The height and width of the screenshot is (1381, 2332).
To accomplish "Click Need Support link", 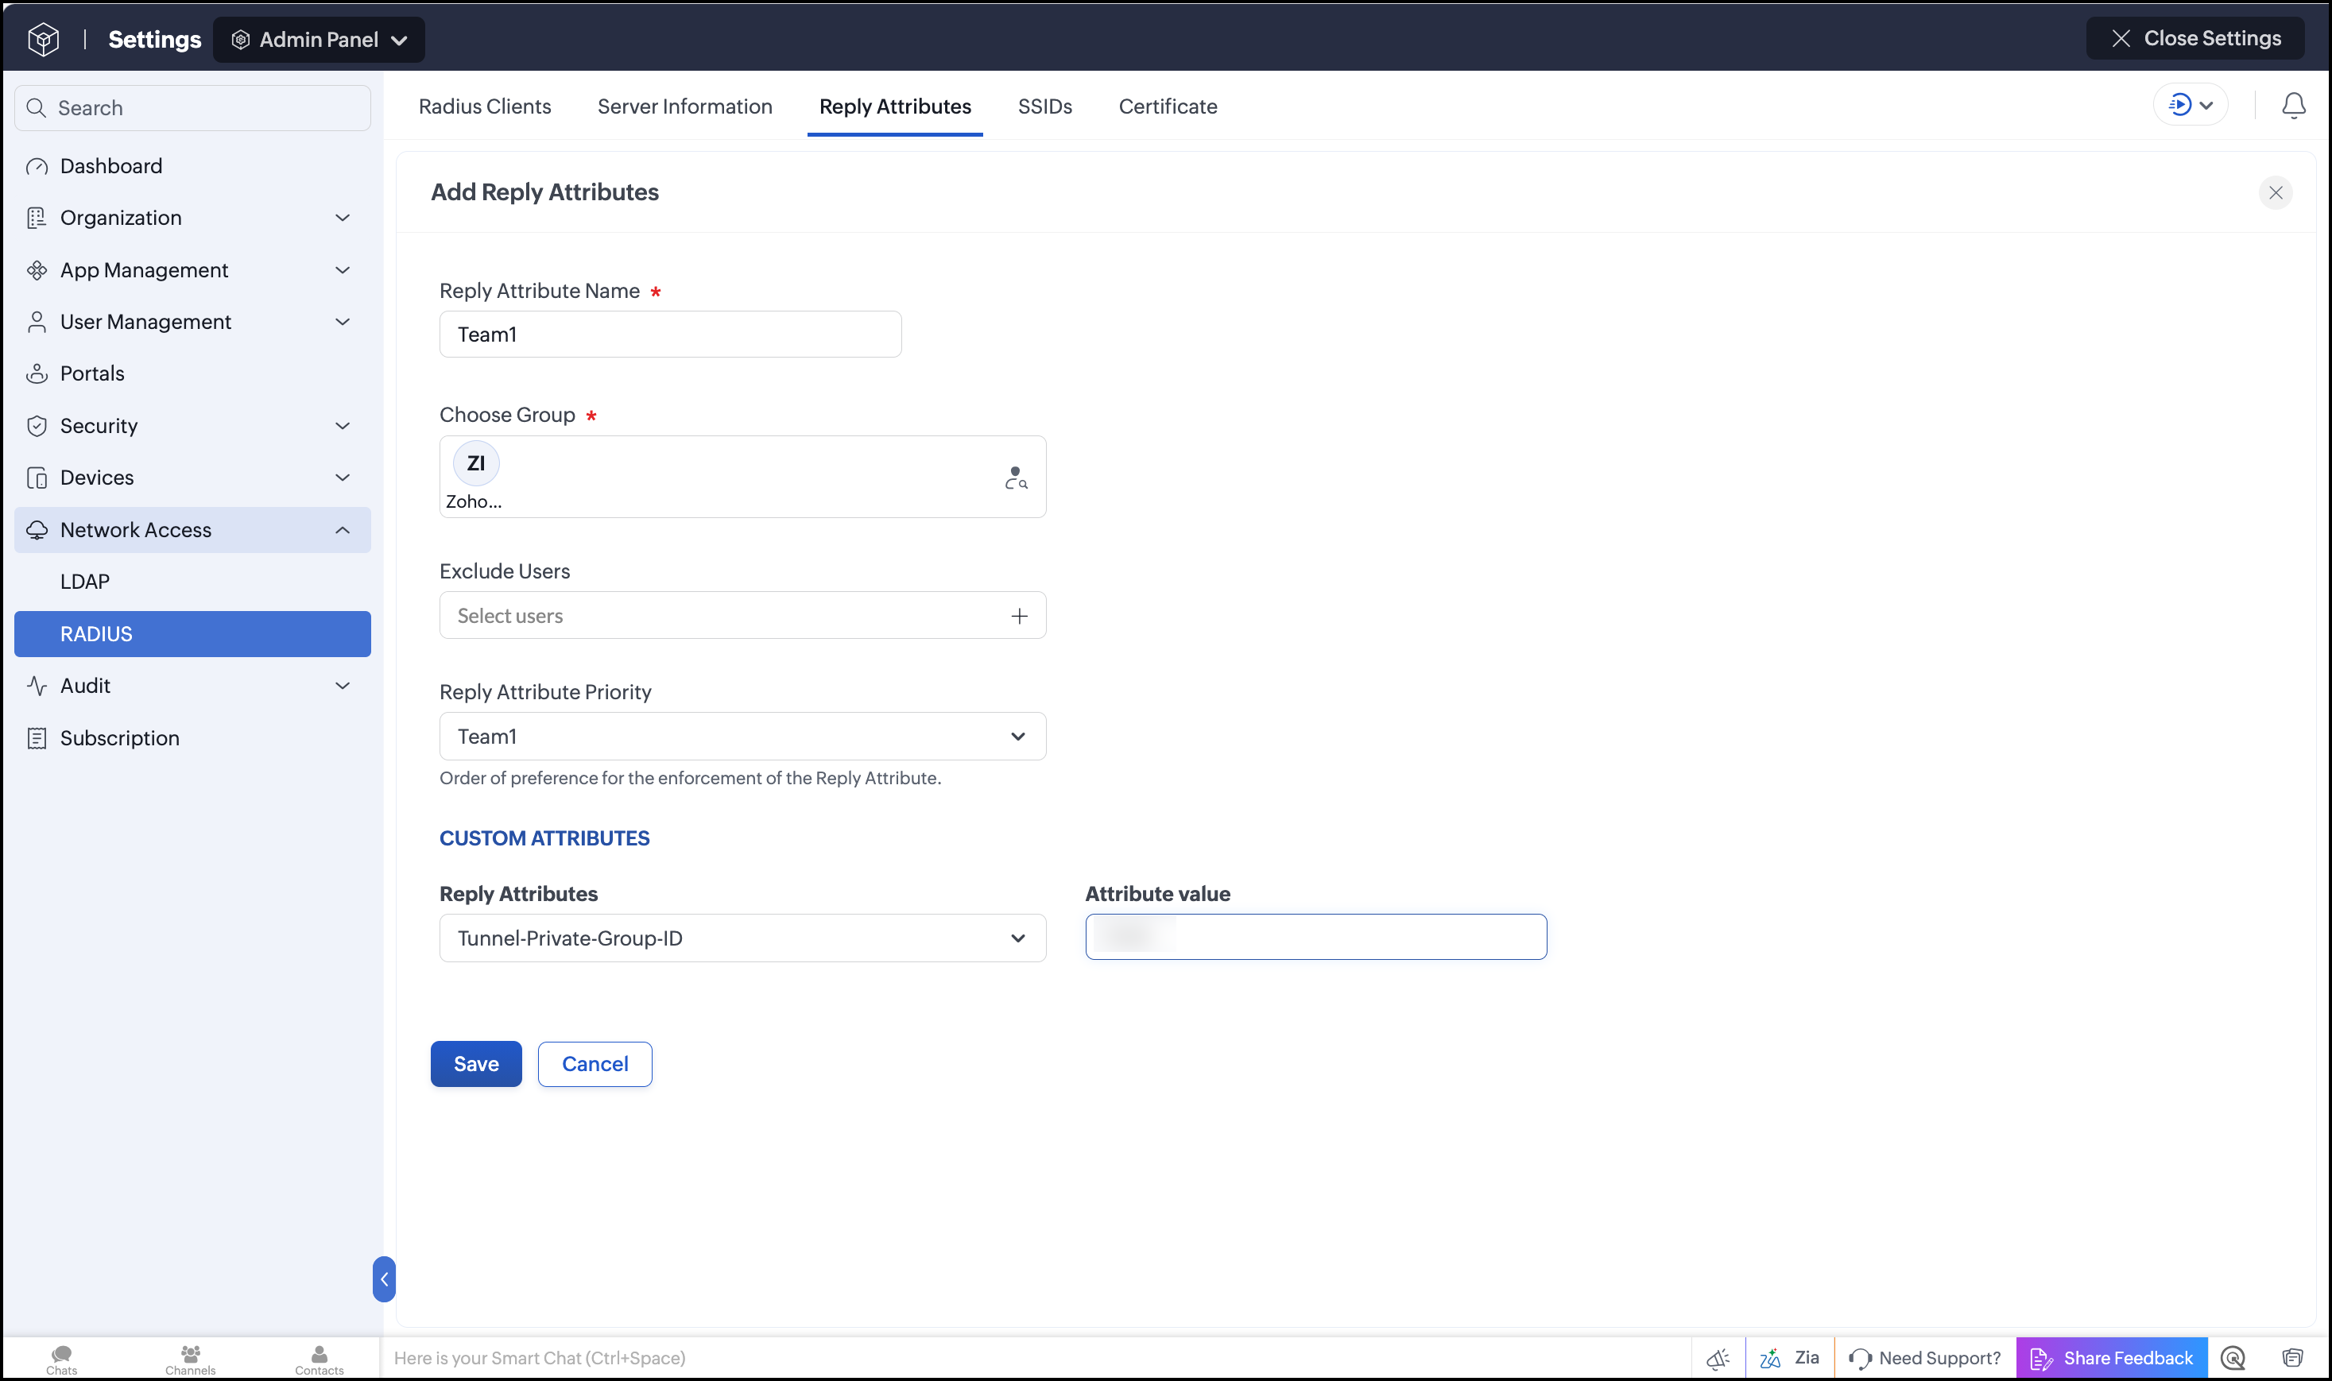I will click(x=1924, y=1359).
